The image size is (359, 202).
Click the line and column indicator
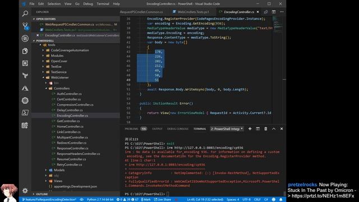point(205,200)
